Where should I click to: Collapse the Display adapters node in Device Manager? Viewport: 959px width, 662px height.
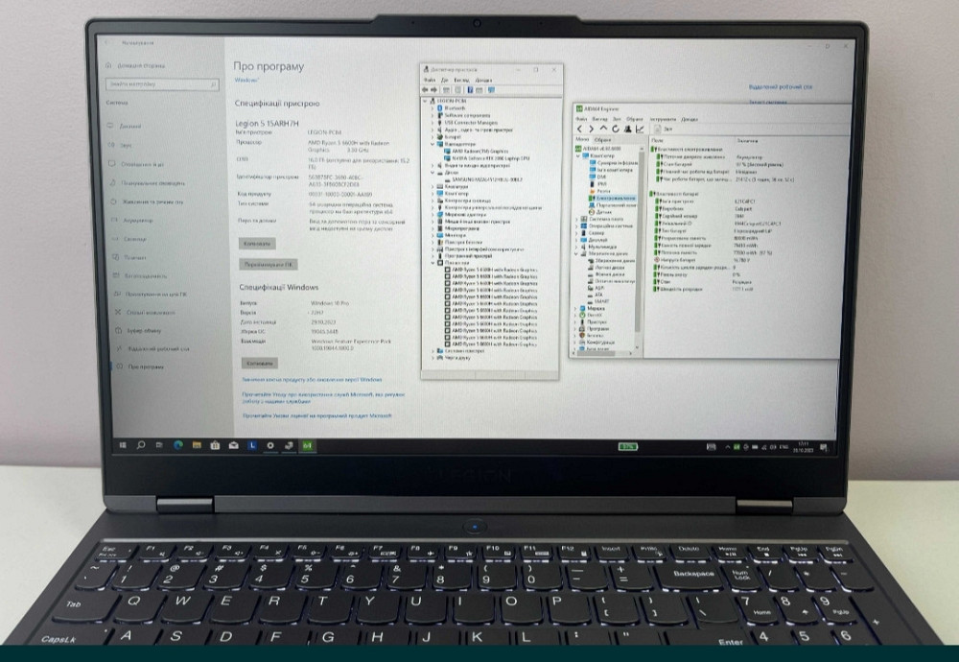click(433, 144)
